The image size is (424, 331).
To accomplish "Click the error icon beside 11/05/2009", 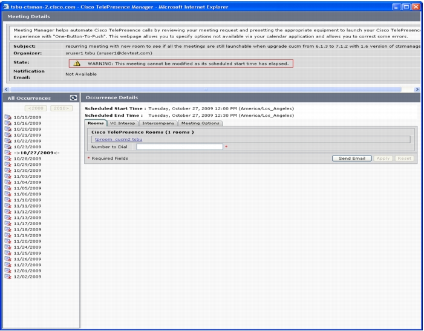I will pyautogui.click(x=8, y=188).
